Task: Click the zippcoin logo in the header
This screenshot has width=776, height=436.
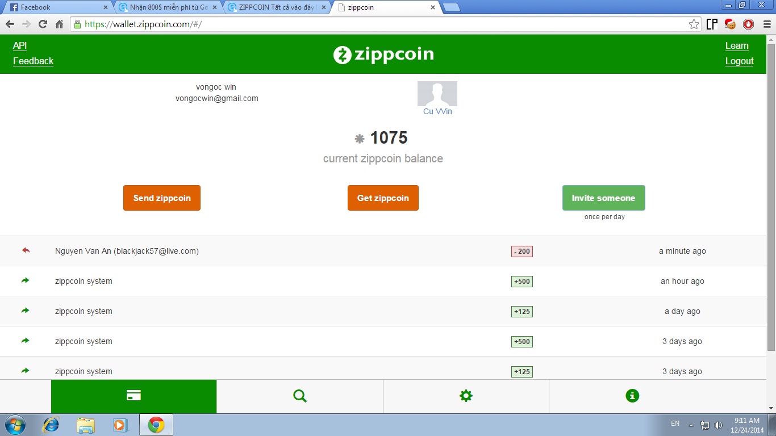Action: pyautogui.click(x=383, y=54)
